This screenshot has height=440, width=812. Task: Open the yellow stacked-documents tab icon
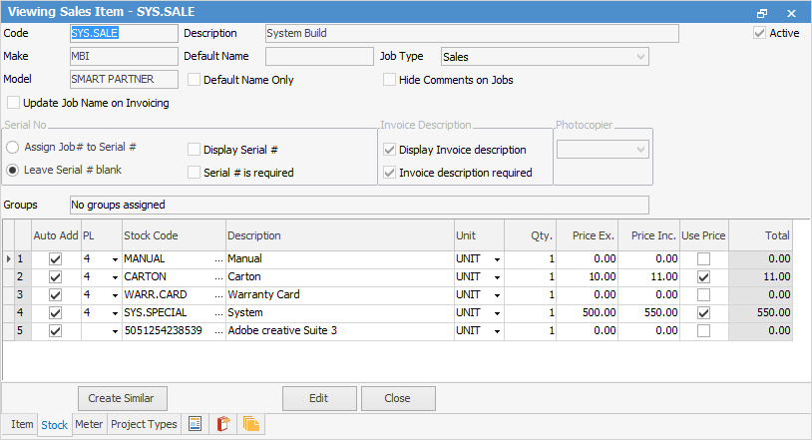click(x=251, y=424)
